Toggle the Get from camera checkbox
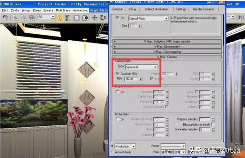Screen dimensions: 245x158 pyautogui.click(x=167, y=107)
